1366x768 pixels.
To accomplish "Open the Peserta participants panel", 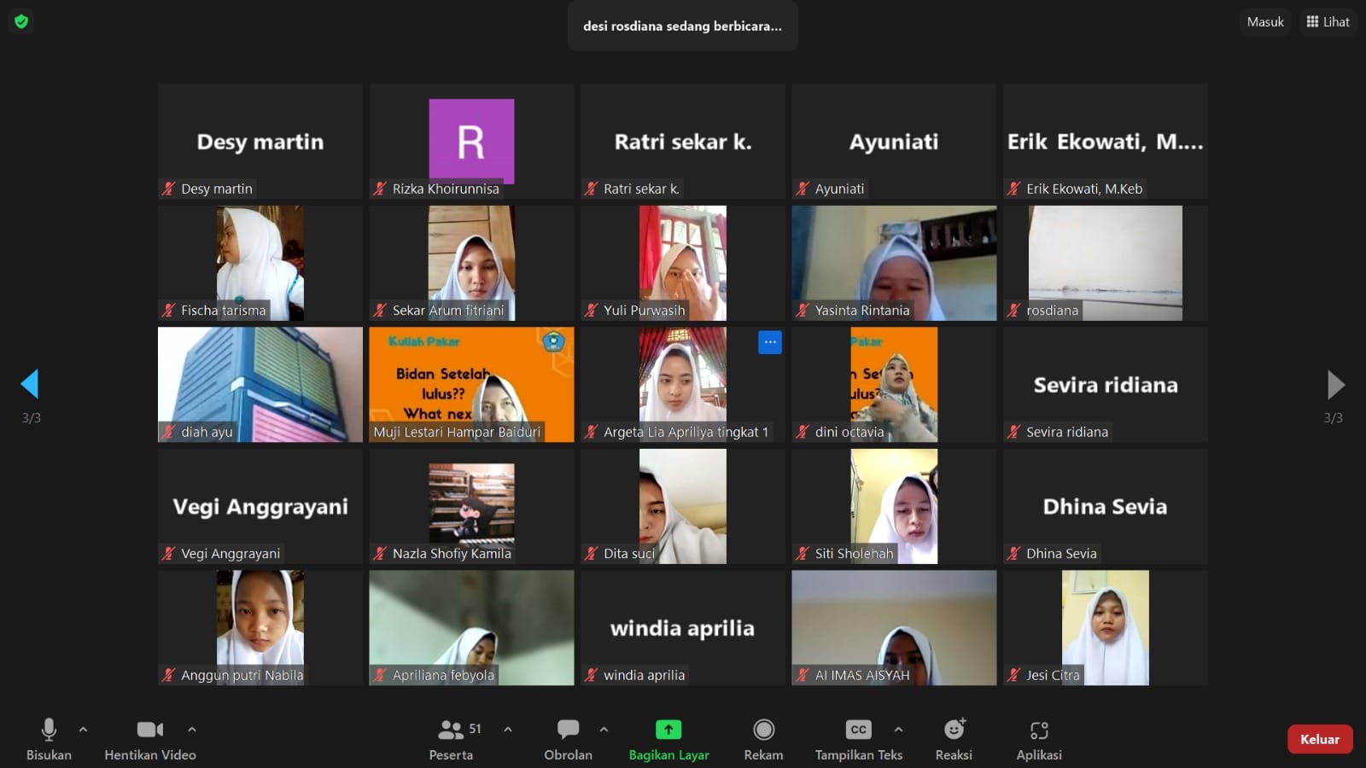I will (x=450, y=739).
